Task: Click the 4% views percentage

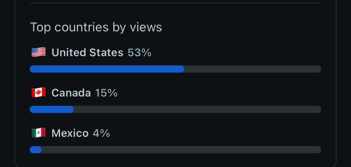Action: [x=101, y=133]
